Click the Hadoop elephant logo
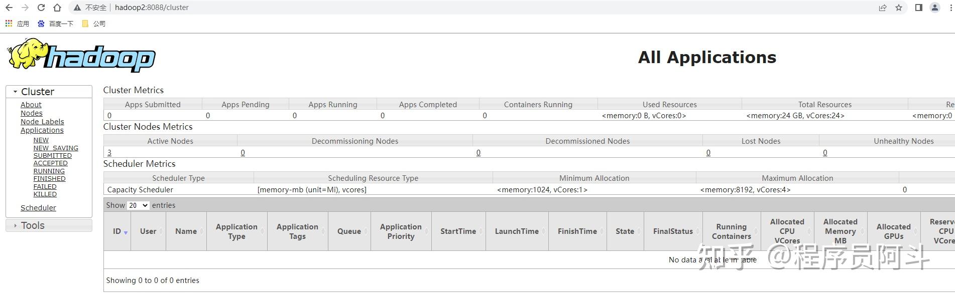Image resolution: width=955 pixels, height=296 pixels. coord(81,56)
